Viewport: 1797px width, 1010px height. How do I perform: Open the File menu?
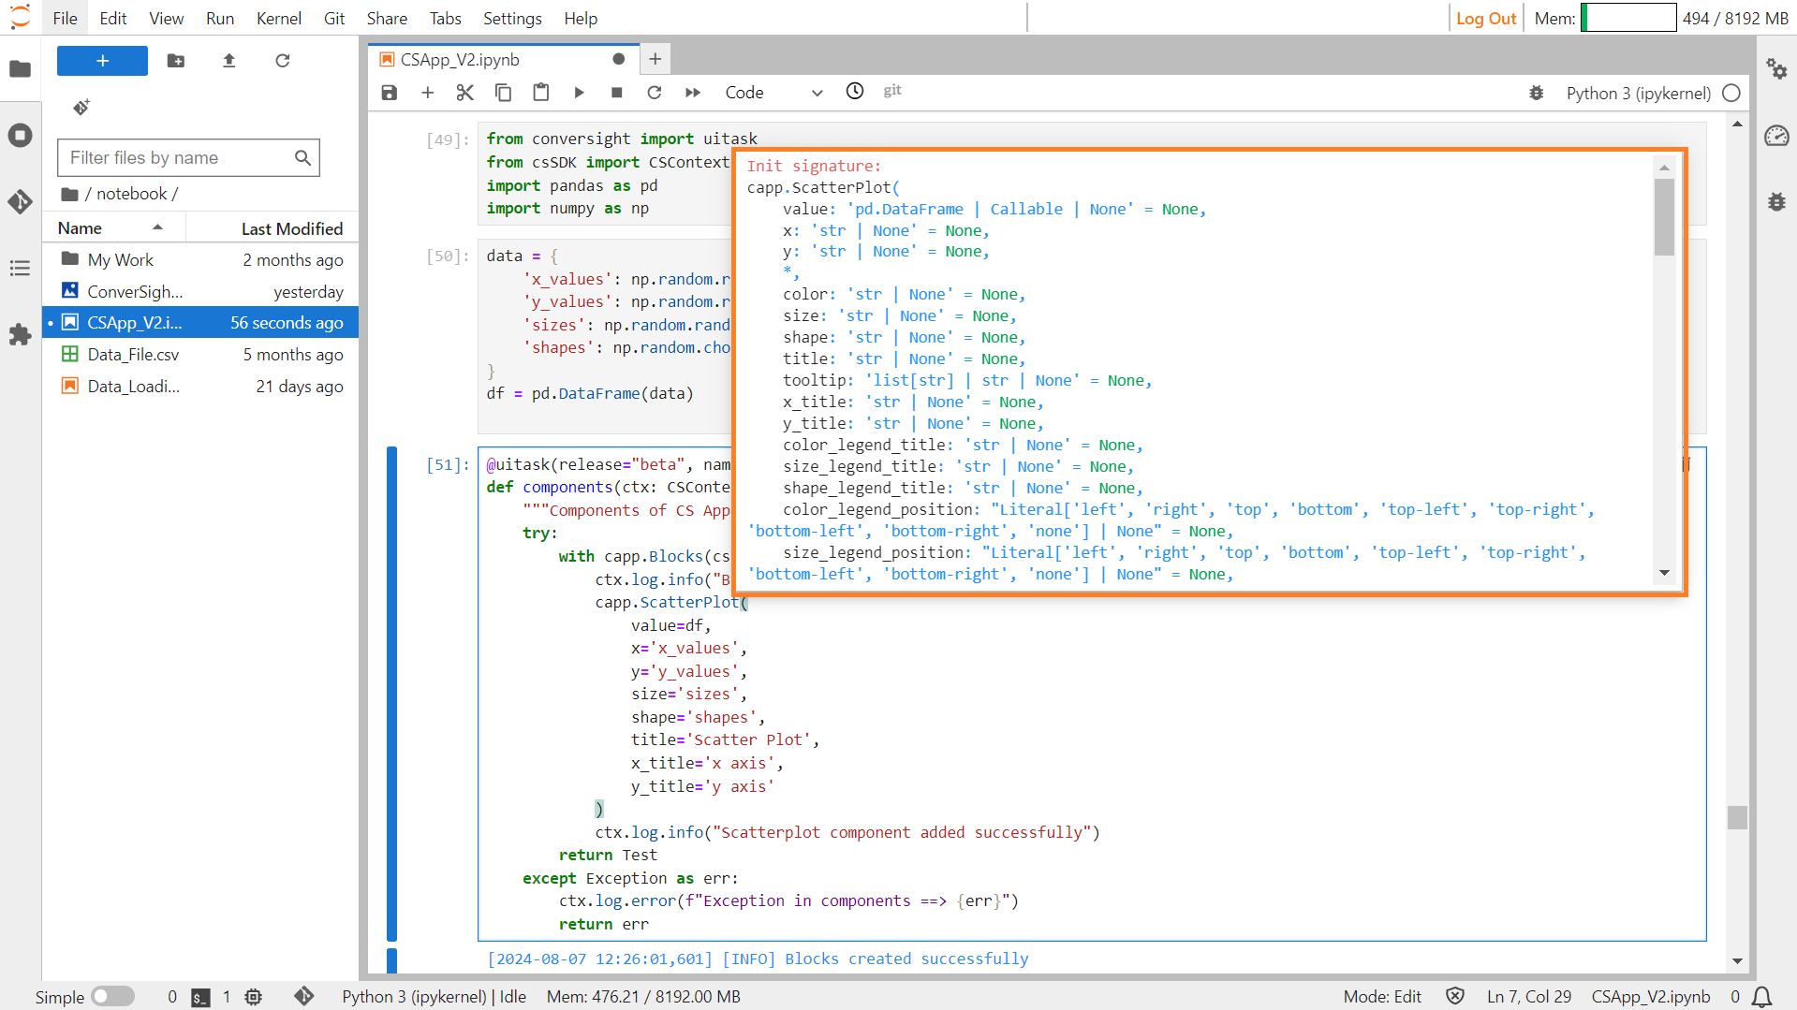coord(65,18)
